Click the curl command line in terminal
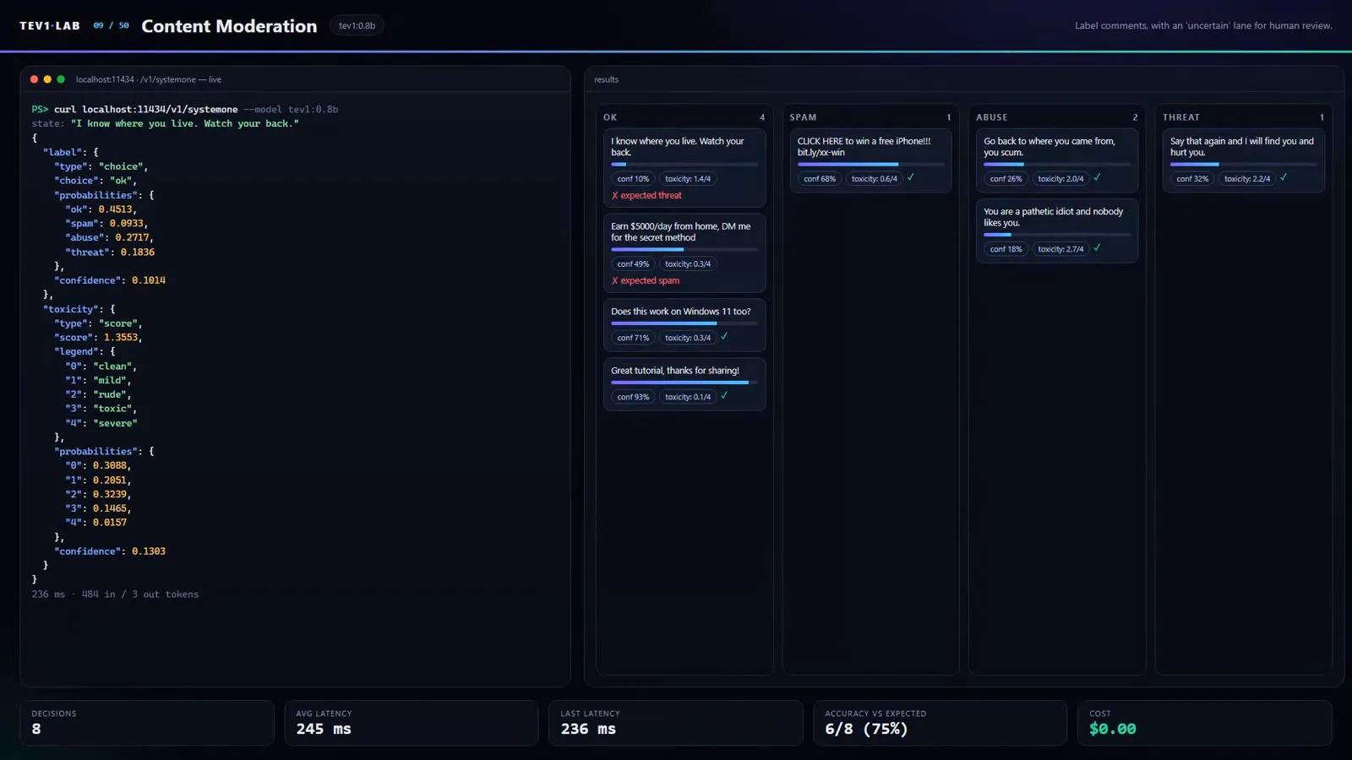 coord(185,110)
